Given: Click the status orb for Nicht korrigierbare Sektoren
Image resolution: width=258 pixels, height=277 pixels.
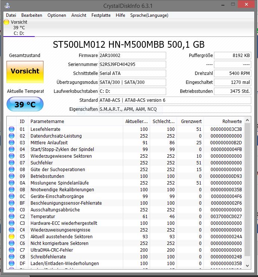Looking at the screenshot, I should 12,243.
